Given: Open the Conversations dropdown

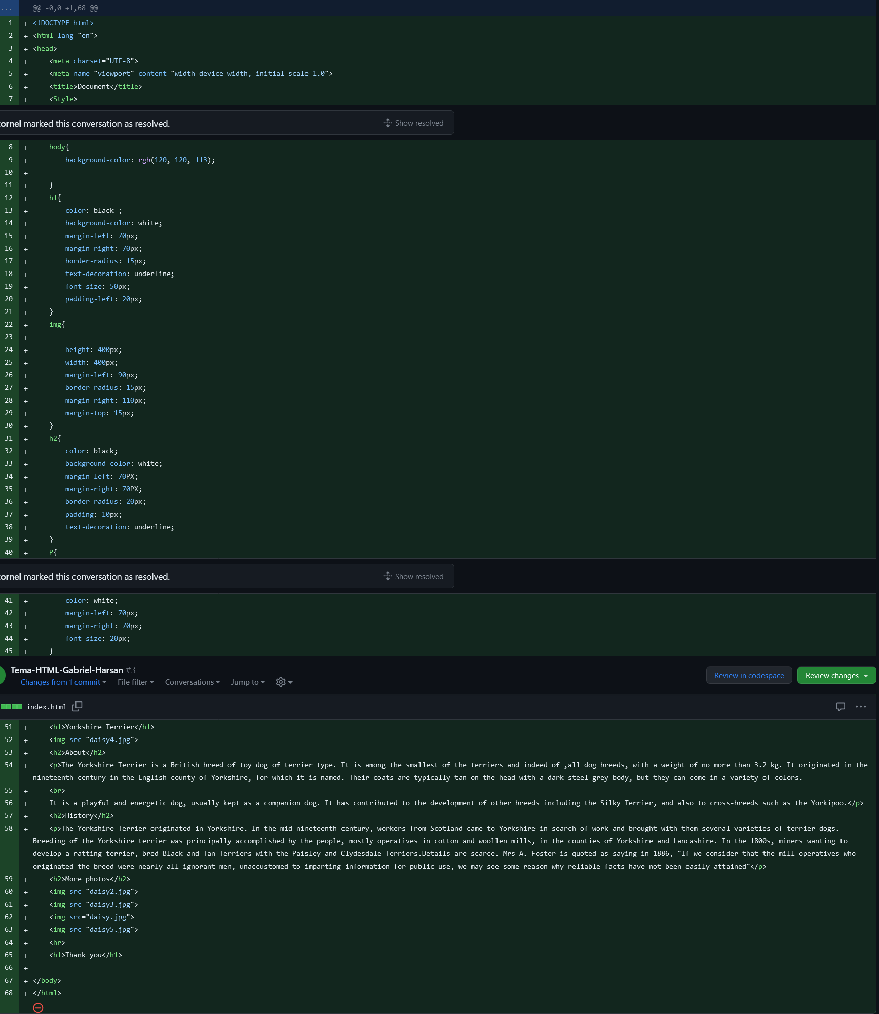Looking at the screenshot, I should point(193,682).
